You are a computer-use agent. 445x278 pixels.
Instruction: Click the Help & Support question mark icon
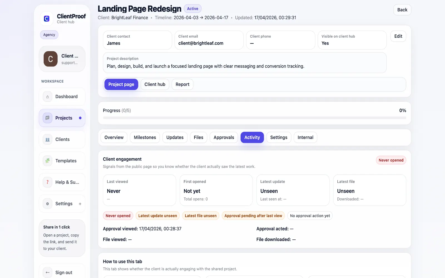tap(48, 182)
